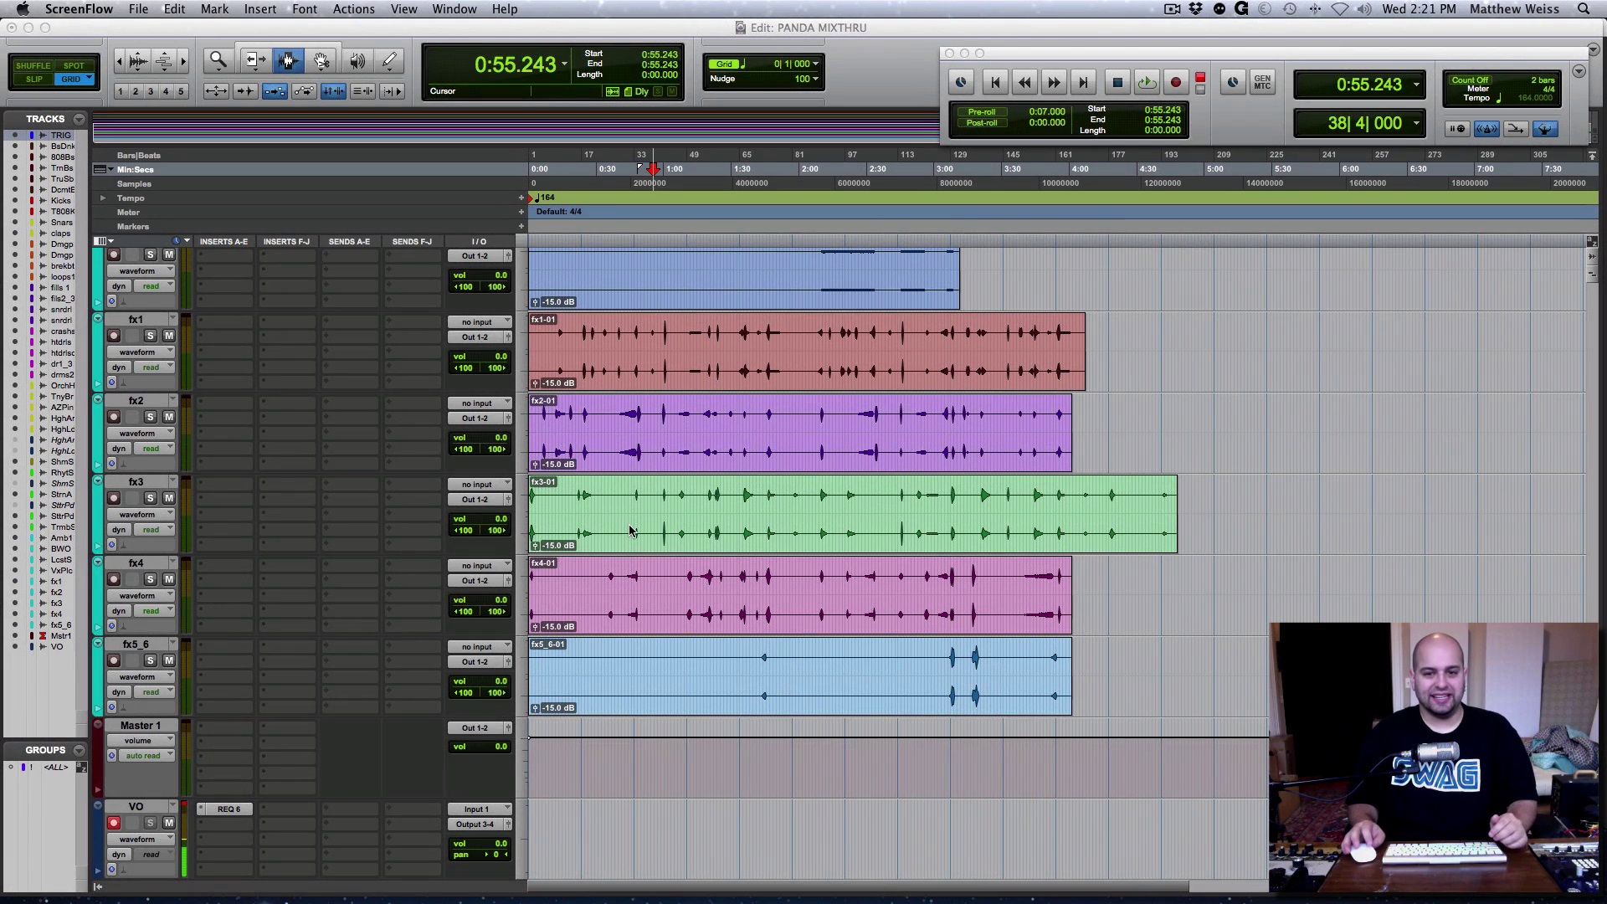Decrease horizontal zoom with left arrow
The width and height of the screenshot is (1607, 904).
[x=120, y=60]
